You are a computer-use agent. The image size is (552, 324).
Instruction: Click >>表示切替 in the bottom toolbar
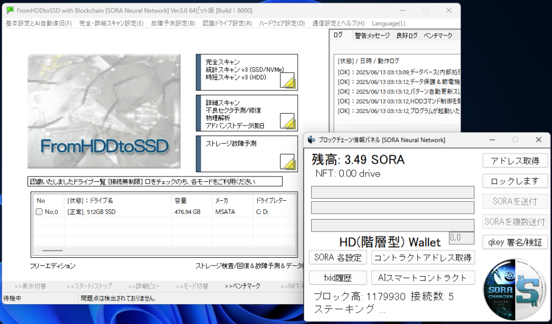tap(30, 286)
